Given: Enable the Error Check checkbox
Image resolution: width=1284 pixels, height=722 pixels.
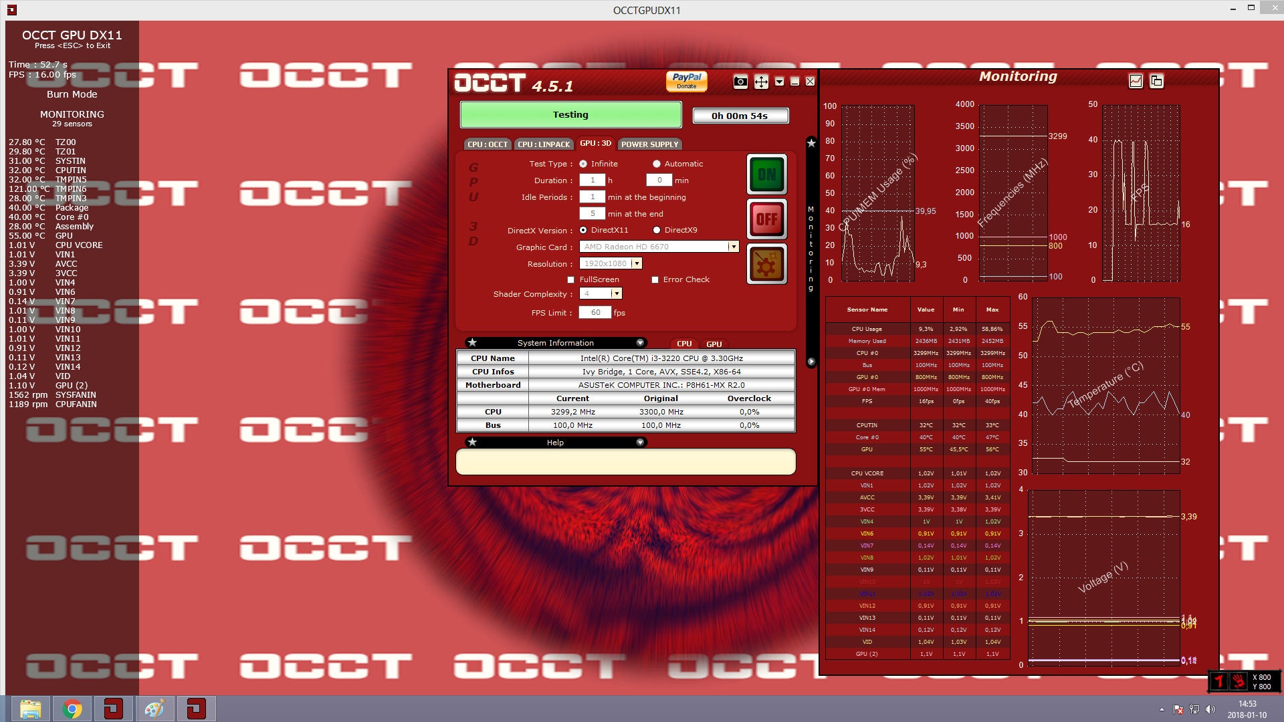Looking at the screenshot, I should 655,280.
